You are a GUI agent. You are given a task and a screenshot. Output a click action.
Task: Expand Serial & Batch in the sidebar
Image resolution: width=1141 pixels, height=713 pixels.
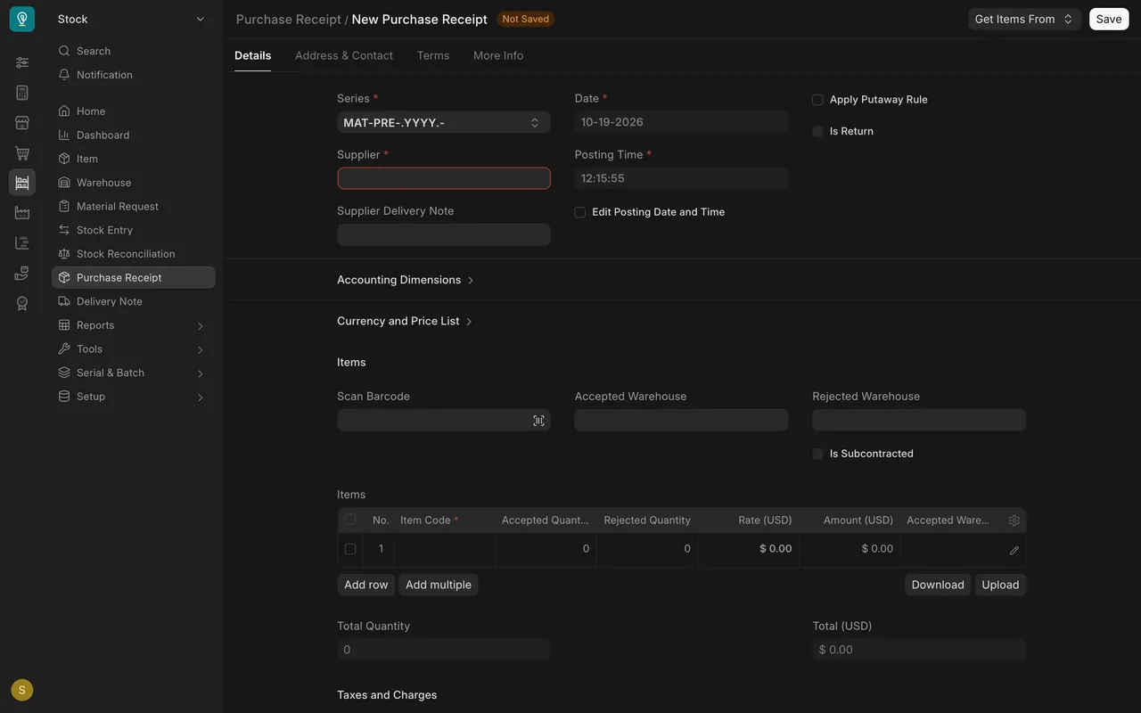[x=134, y=373]
